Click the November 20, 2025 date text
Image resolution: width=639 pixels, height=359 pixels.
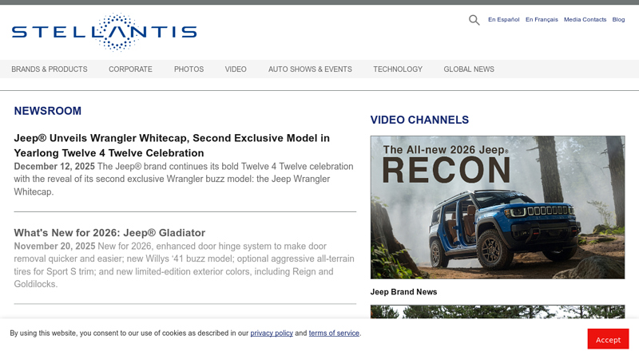54,247
